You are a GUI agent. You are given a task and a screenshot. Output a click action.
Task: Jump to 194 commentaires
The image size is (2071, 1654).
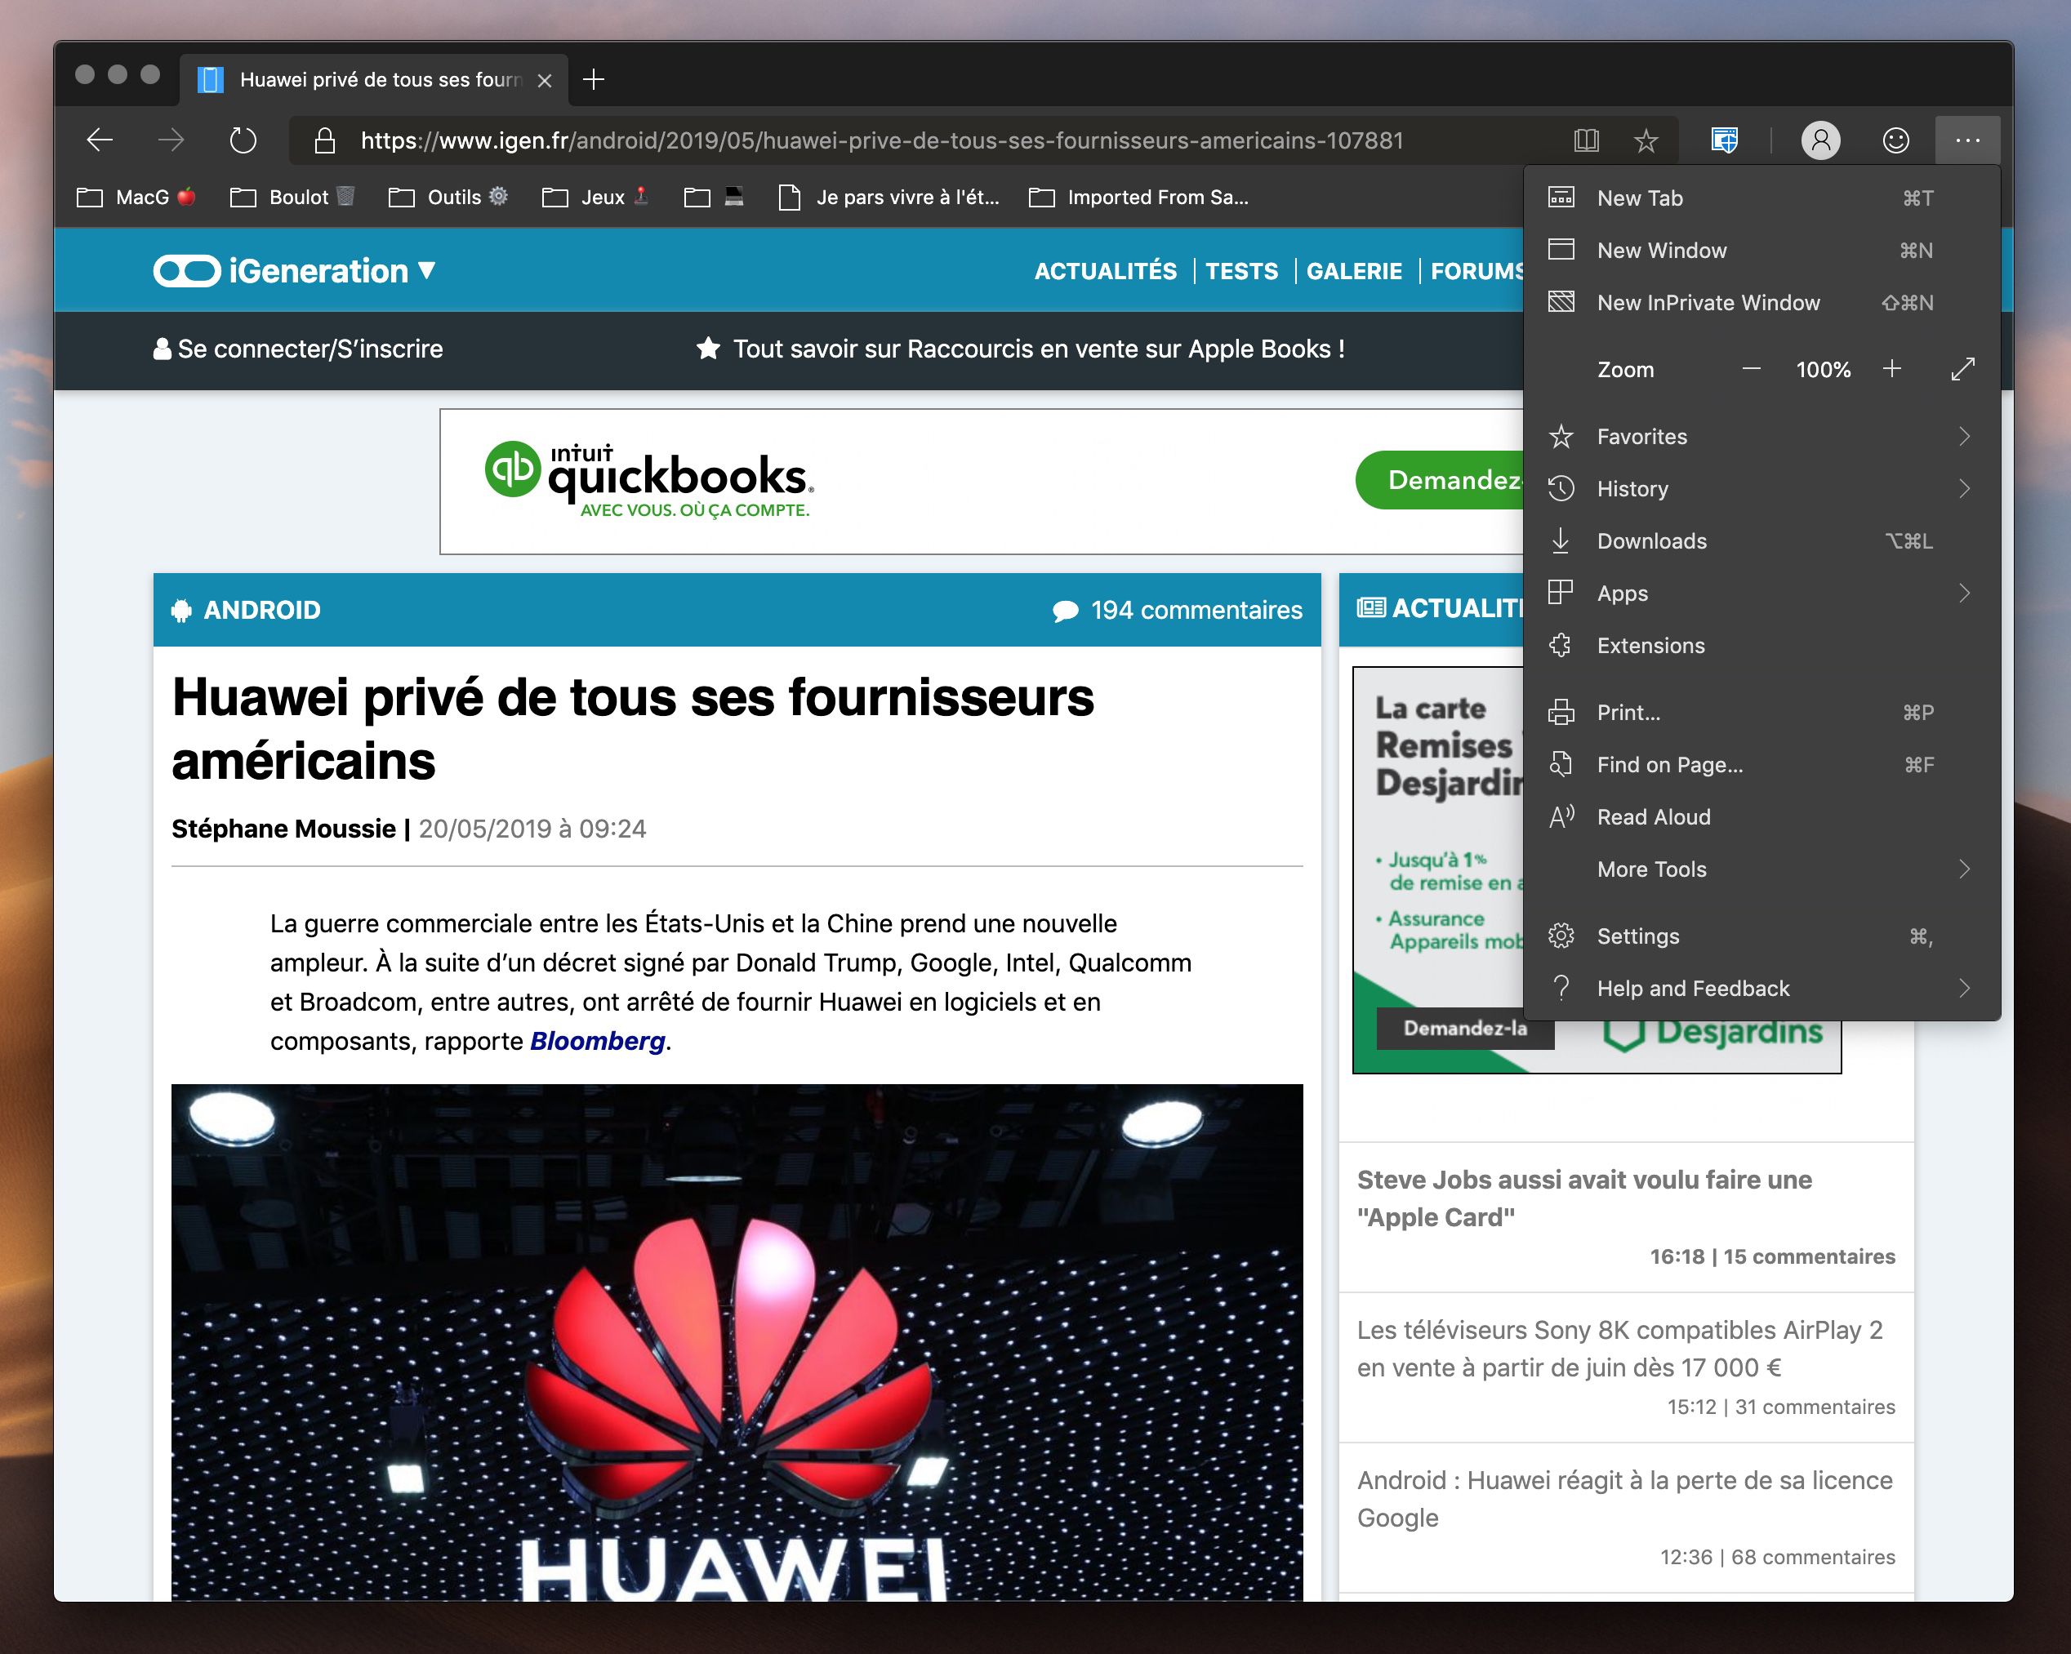pos(1178,610)
